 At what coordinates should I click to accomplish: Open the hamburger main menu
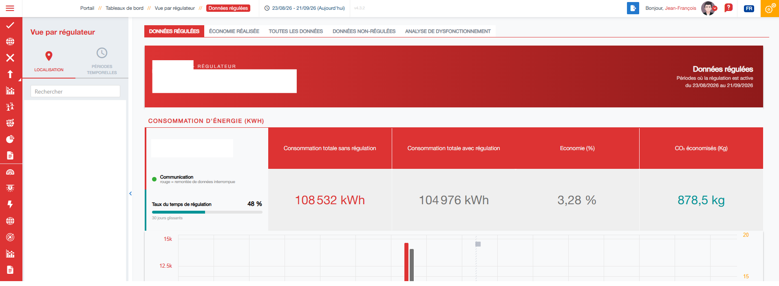click(x=10, y=8)
